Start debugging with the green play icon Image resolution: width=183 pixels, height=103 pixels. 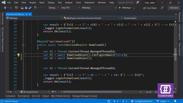pos(120,8)
